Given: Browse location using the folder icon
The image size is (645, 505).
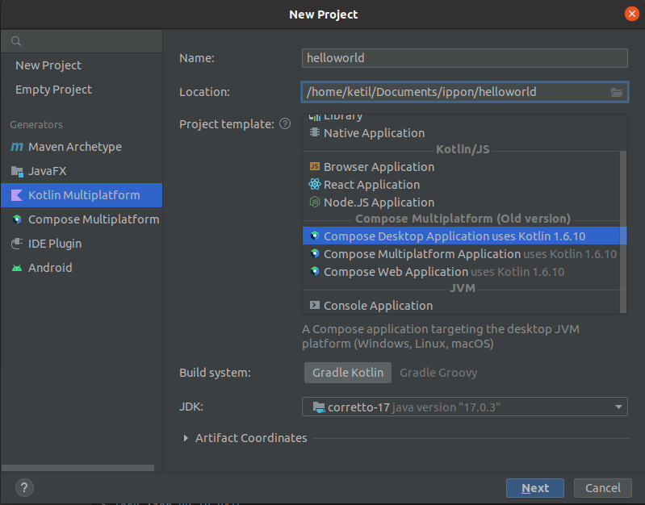Looking at the screenshot, I should pyautogui.click(x=617, y=92).
